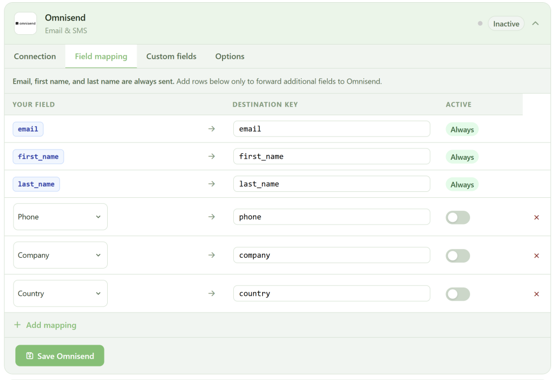Expand the Company field dropdown
Screen dimensions: 557x380
[60, 255]
